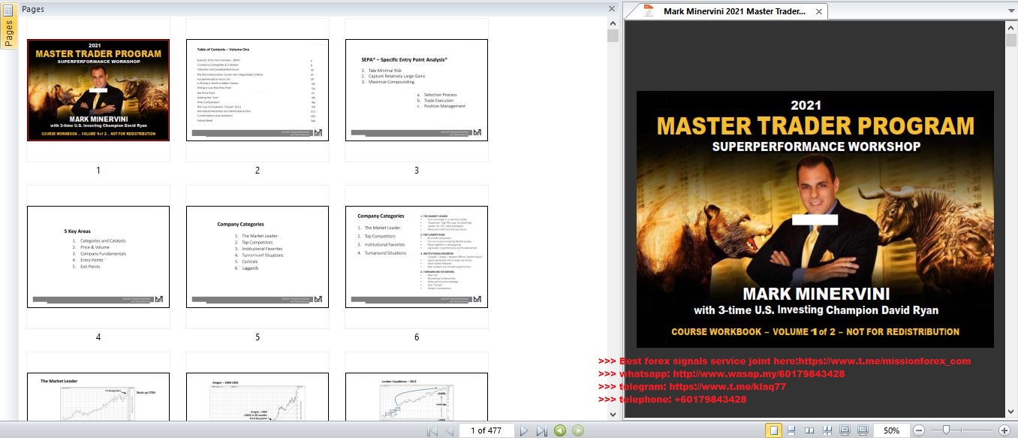Go to the previous page arrow
The width and height of the screenshot is (1018, 438).
pyautogui.click(x=450, y=430)
